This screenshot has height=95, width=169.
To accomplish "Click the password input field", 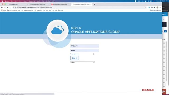I will 84,50.
